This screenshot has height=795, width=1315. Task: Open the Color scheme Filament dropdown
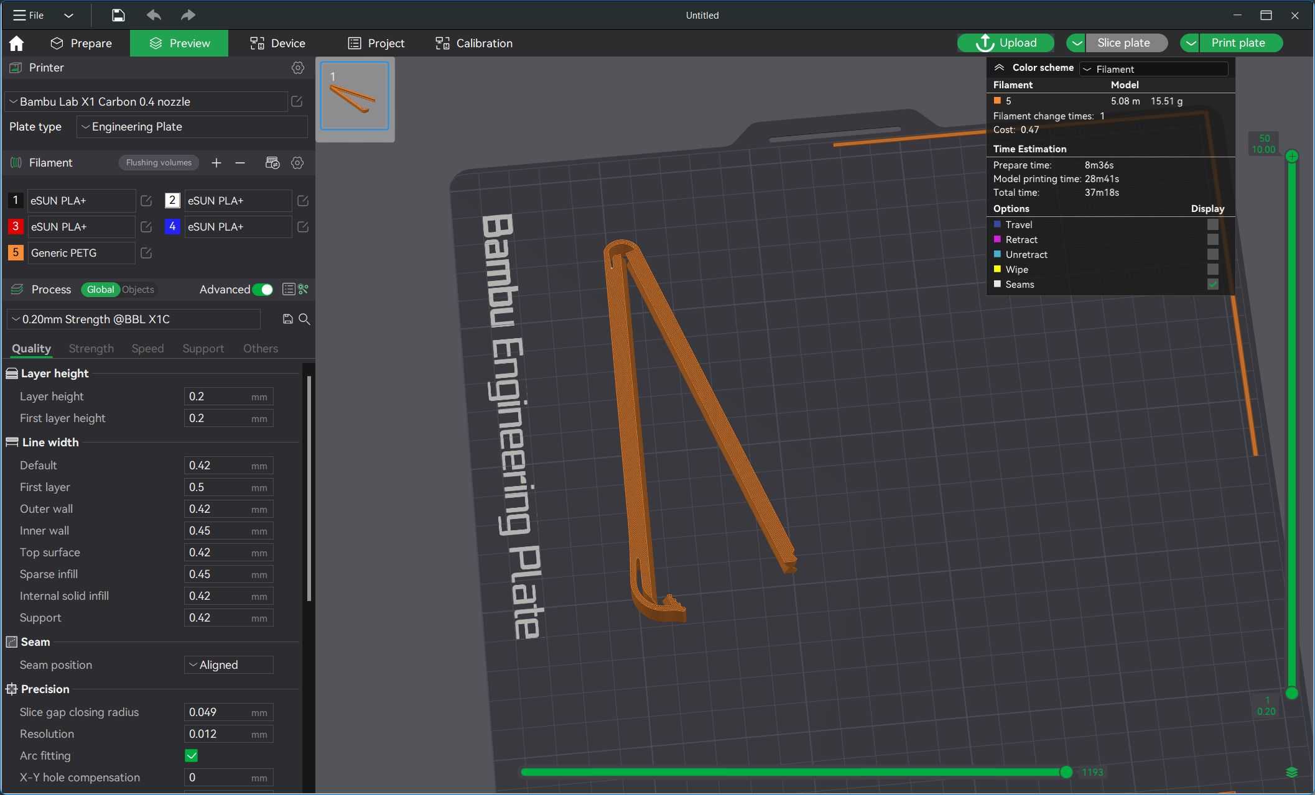coord(1155,69)
